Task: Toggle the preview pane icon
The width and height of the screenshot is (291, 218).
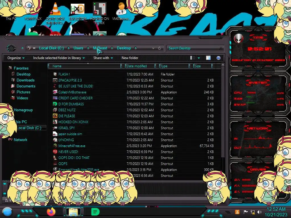Action: pyautogui.click(x=208, y=58)
